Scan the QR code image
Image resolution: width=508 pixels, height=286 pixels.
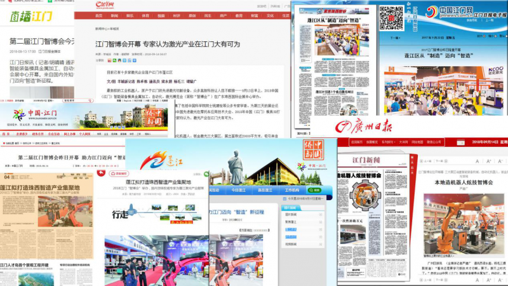point(391,17)
